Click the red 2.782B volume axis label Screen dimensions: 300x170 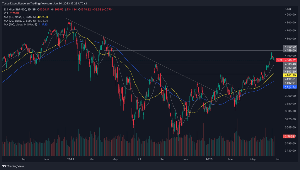tap(290, 137)
